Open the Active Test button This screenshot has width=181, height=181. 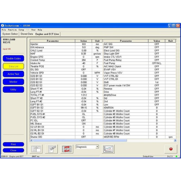[x=13, y=74]
